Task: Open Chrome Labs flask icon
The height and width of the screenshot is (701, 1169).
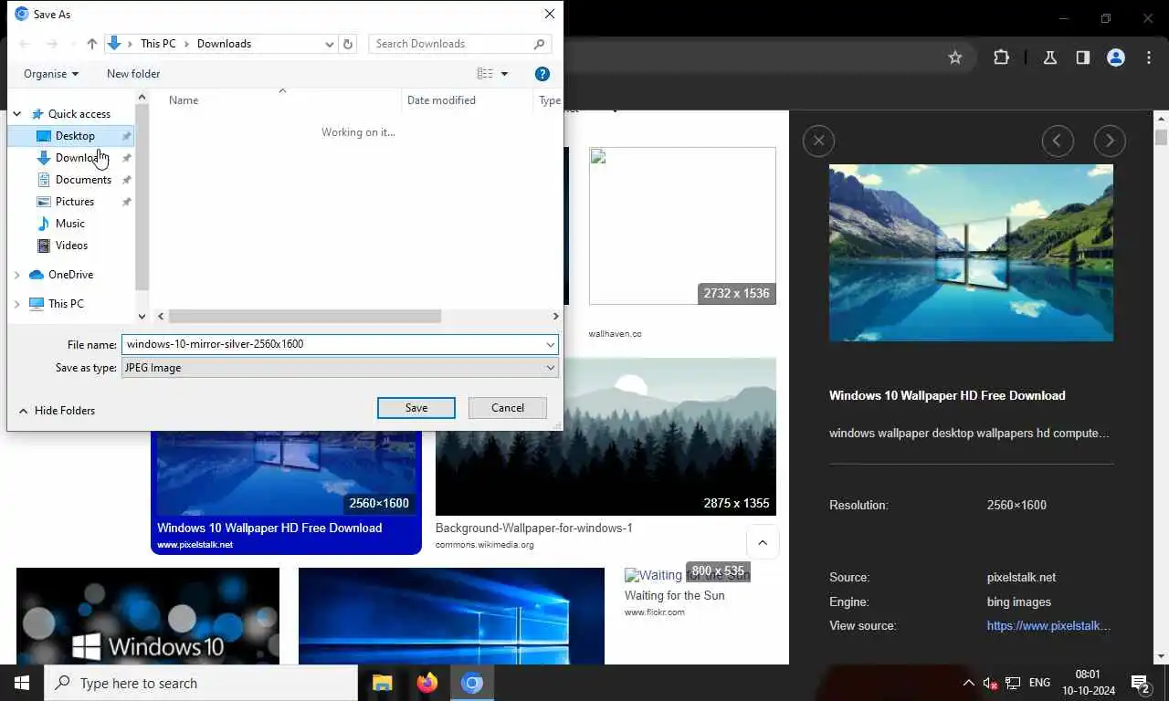Action: (1050, 58)
